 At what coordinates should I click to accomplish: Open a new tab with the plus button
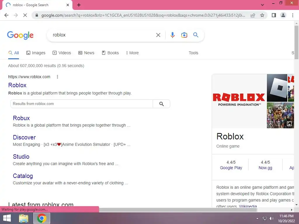[x=79, y=5]
